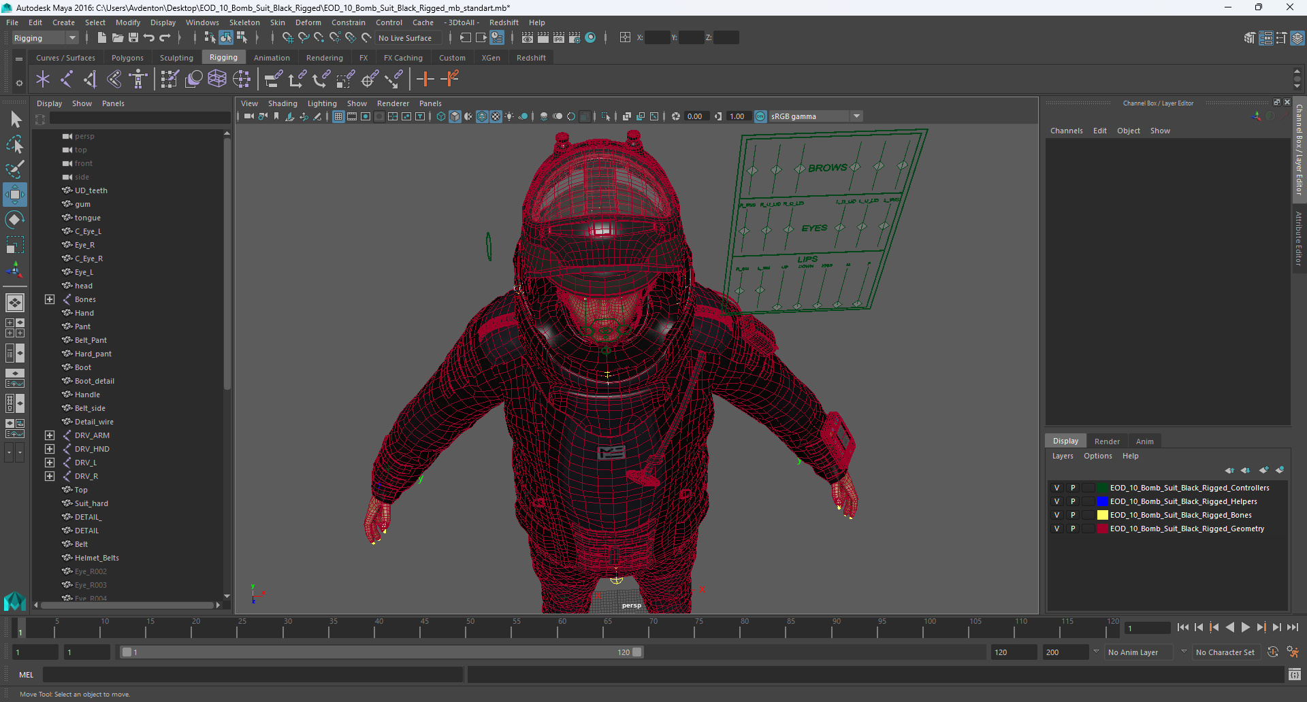Viewport: 1307px width, 702px height.
Task: Expand the DRV_R node in Outliner
Action: point(50,476)
